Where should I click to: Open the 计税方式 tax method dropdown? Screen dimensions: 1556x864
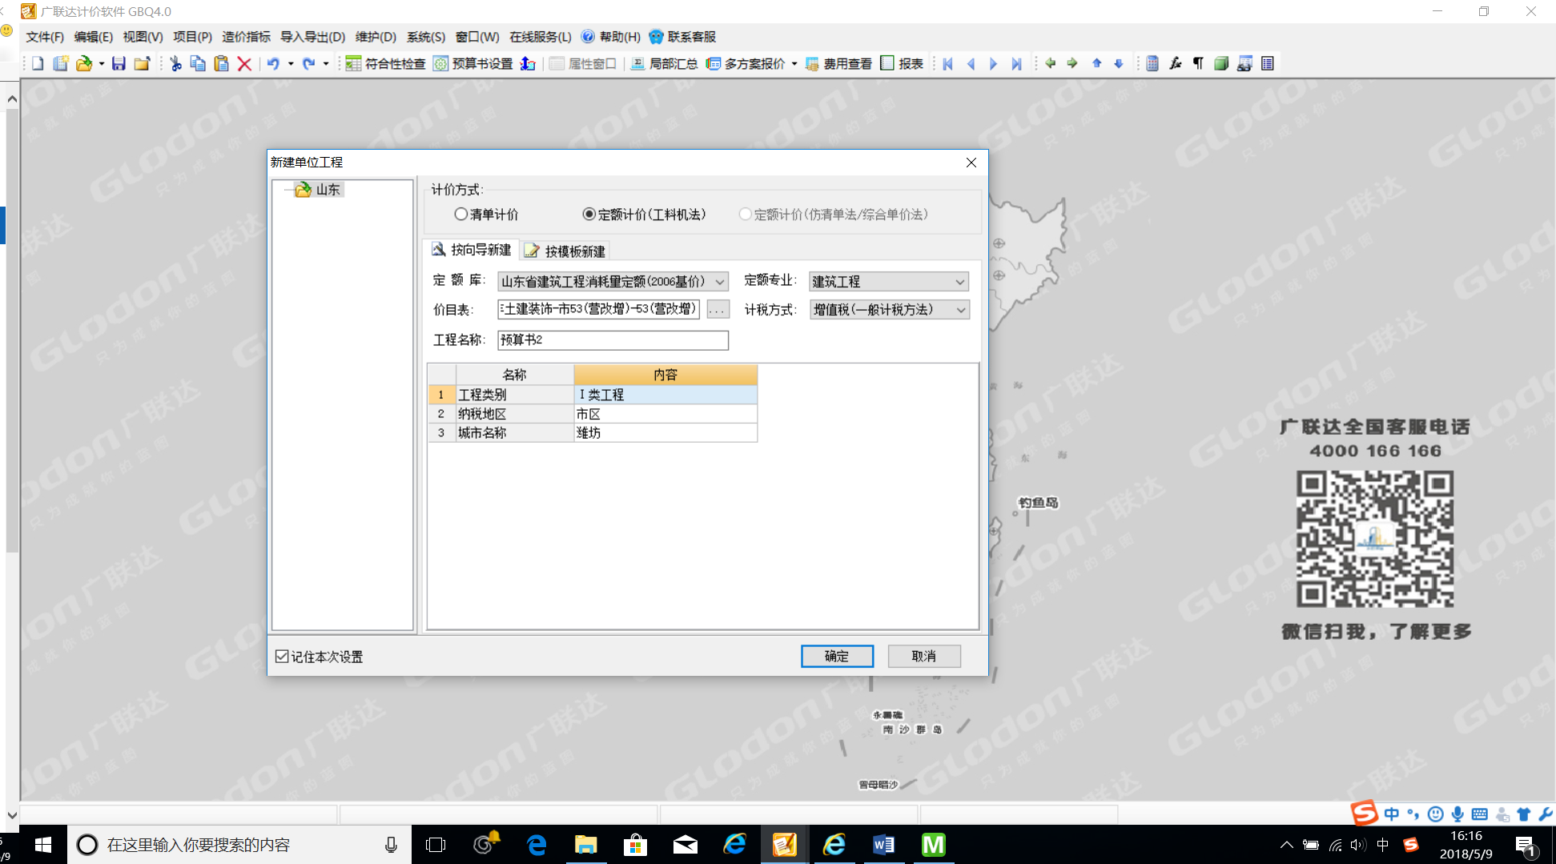pos(960,310)
